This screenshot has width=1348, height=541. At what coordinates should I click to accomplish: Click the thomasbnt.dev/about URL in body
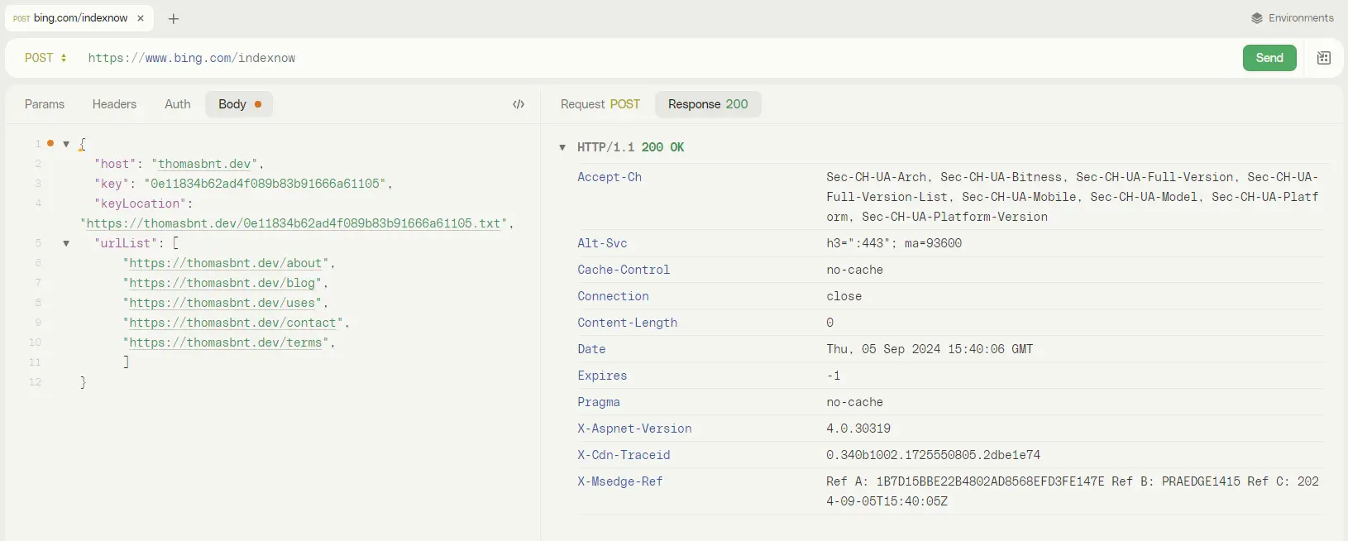tap(225, 263)
